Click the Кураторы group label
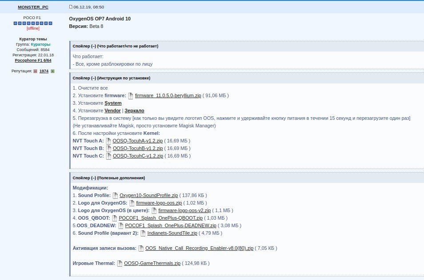The height and width of the screenshot is (280, 424). tap(40, 44)
